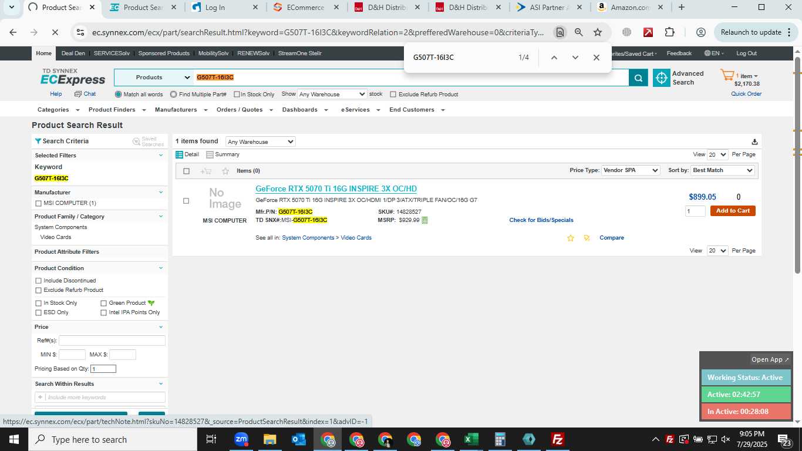
Task: Check ESD Only filter
Action: [x=39, y=312]
